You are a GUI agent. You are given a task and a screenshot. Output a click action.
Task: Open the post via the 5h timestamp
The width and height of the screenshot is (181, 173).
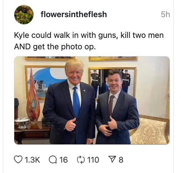tap(165, 14)
